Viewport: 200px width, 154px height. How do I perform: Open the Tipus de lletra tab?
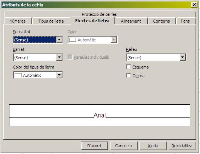tap(51, 21)
